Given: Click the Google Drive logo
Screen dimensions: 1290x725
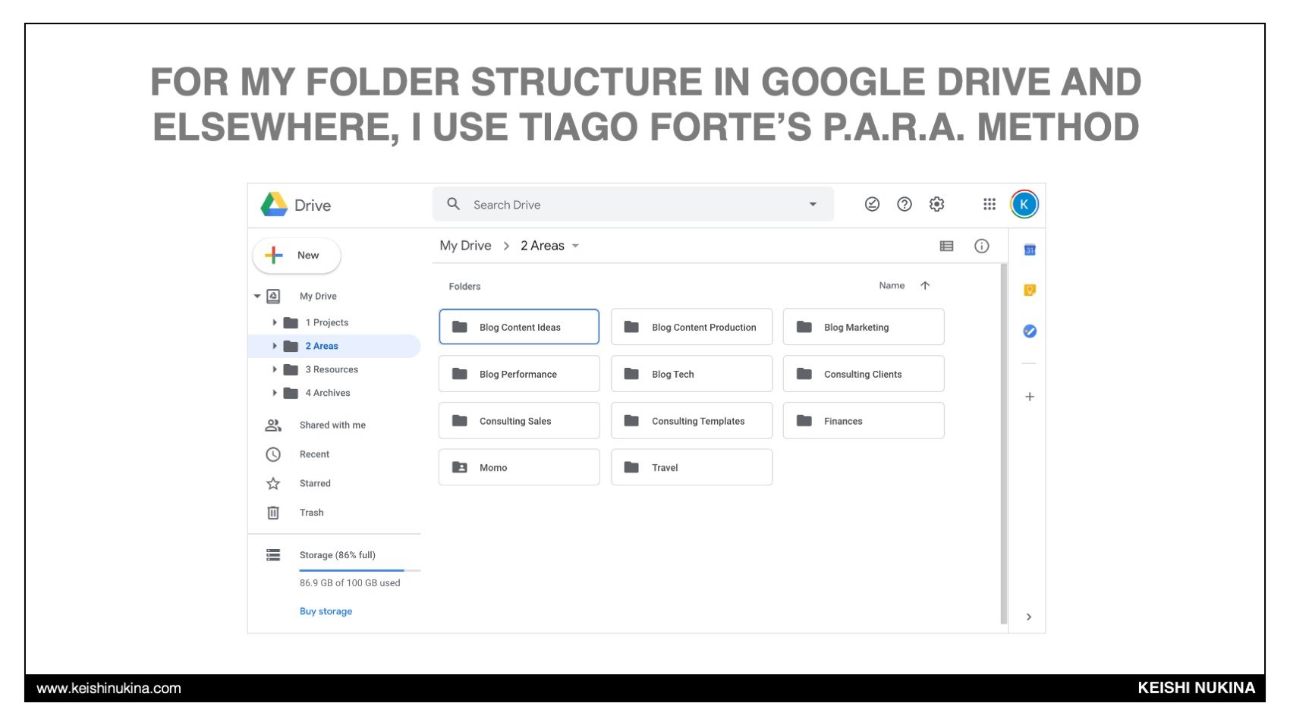Looking at the screenshot, I should click(x=274, y=205).
